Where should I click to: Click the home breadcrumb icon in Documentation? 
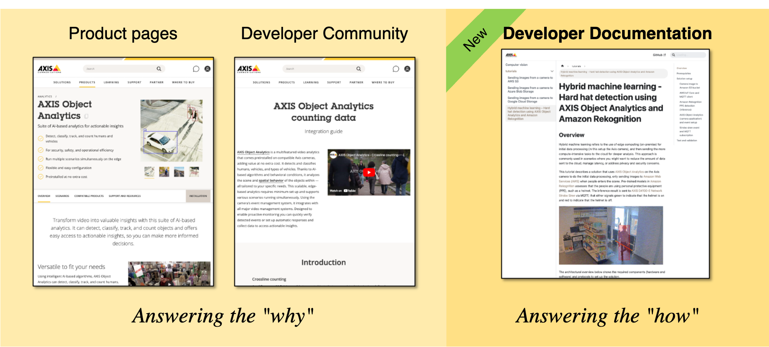click(562, 66)
